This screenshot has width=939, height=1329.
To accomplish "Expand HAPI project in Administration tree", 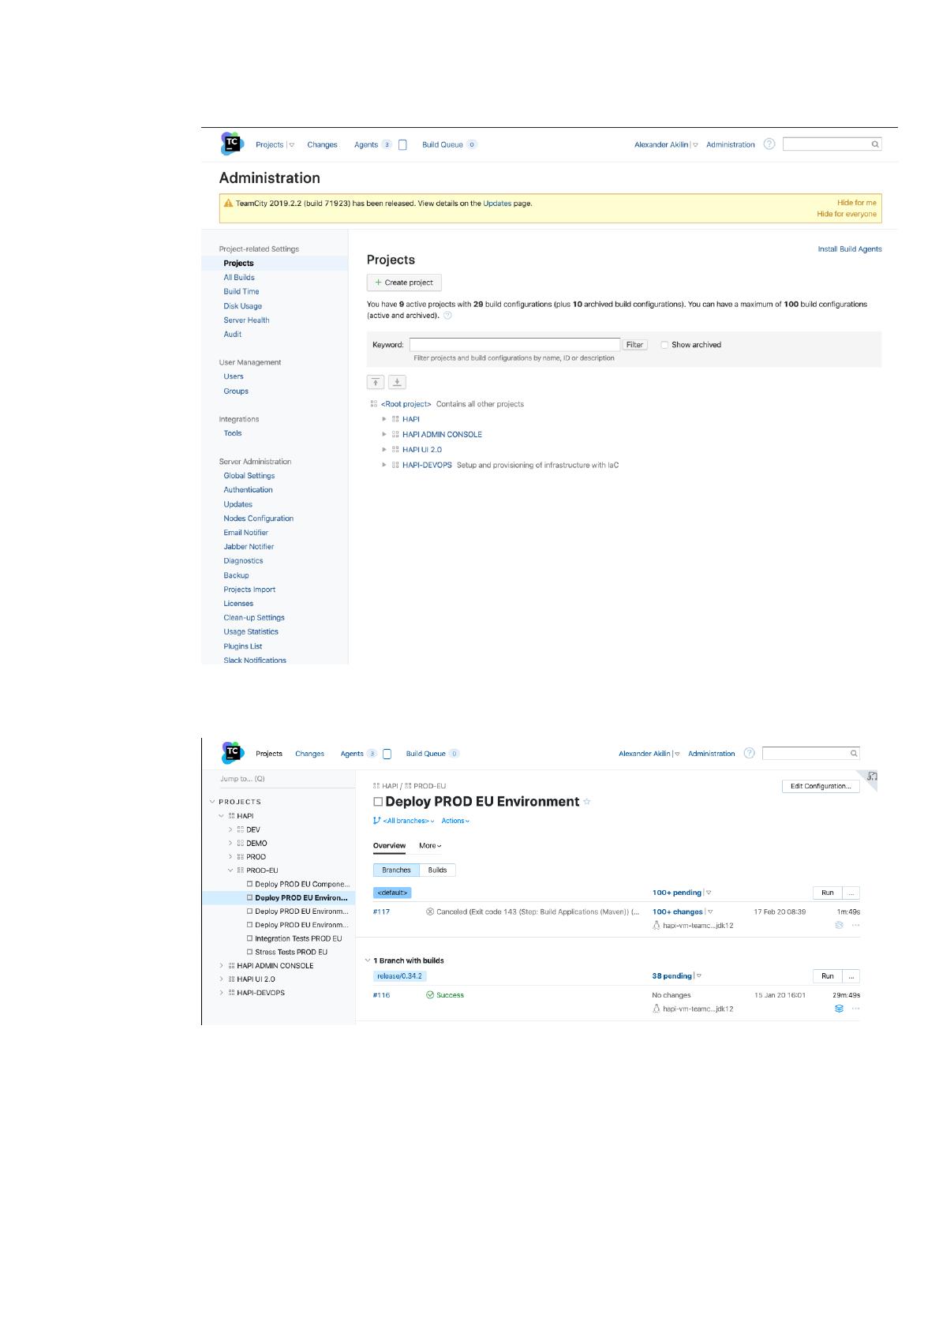I will click(x=384, y=419).
